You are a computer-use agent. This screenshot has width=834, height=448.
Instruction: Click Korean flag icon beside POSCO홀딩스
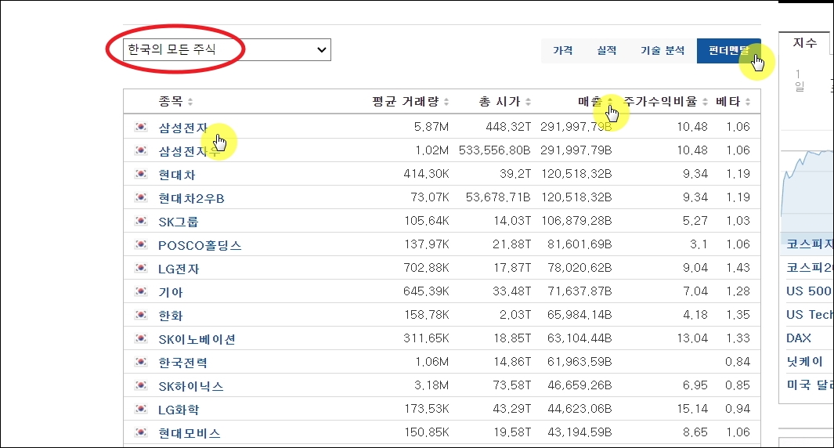(x=141, y=244)
